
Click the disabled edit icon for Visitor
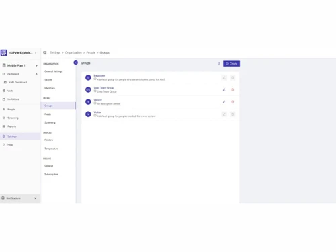(224, 114)
